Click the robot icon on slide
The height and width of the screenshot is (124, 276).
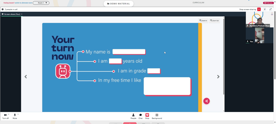63,71
